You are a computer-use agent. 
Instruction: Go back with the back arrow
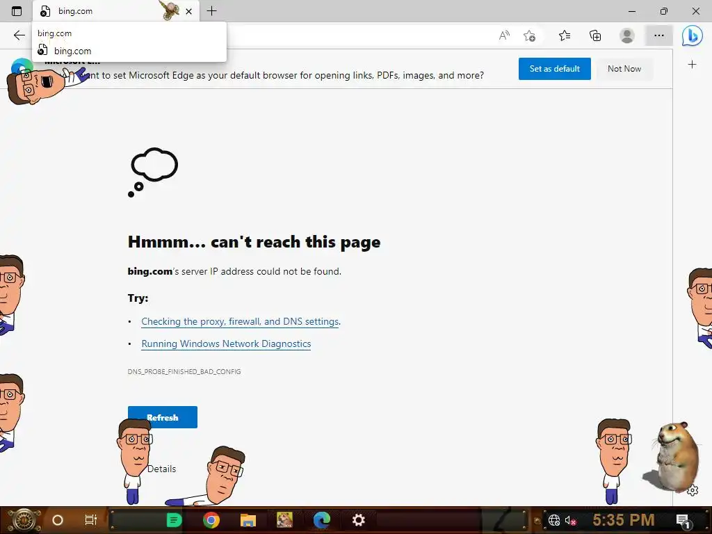pos(19,35)
